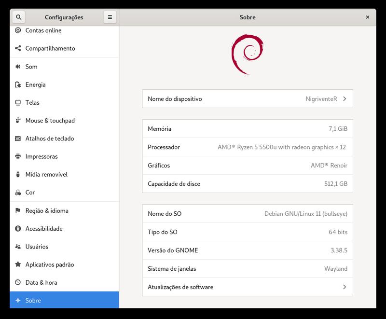Open the Usuários settings
386x319 pixels.
click(x=37, y=247)
